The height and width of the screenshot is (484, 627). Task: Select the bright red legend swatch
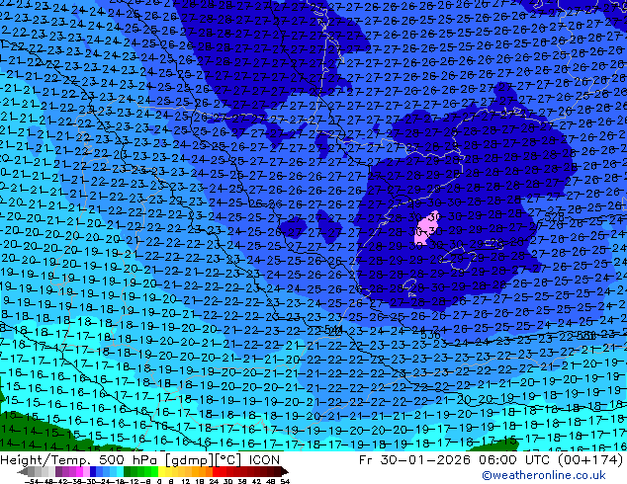click(216, 471)
